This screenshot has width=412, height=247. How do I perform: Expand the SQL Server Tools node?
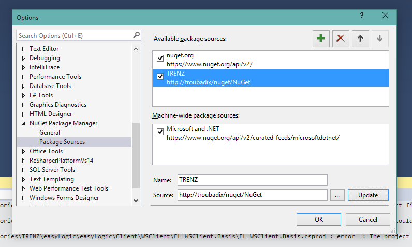coord(23,170)
